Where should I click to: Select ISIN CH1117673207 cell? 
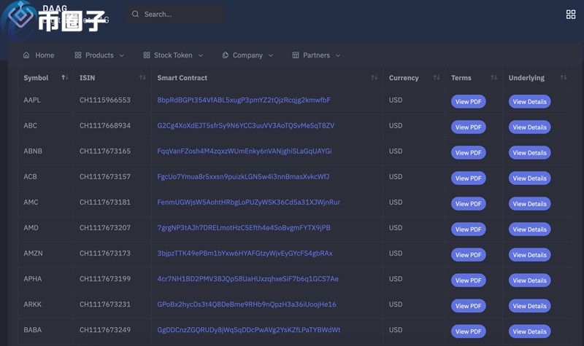(x=105, y=228)
